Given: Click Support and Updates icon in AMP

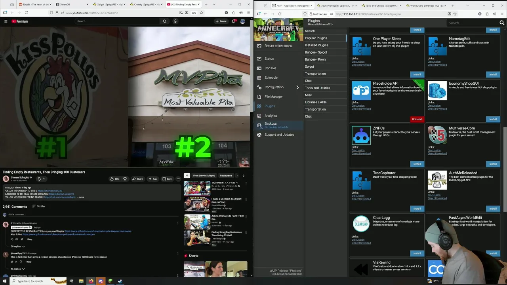Looking at the screenshot, I should point(259,135).
